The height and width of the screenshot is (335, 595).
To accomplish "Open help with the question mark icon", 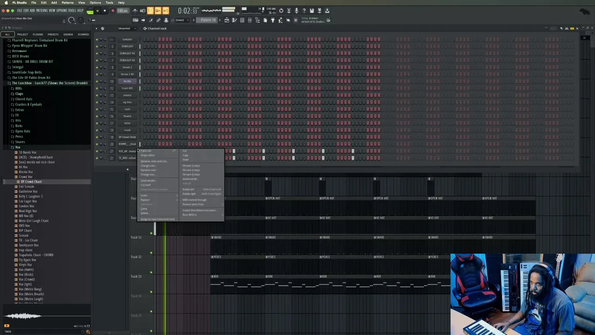I will [x=304, y=11].
